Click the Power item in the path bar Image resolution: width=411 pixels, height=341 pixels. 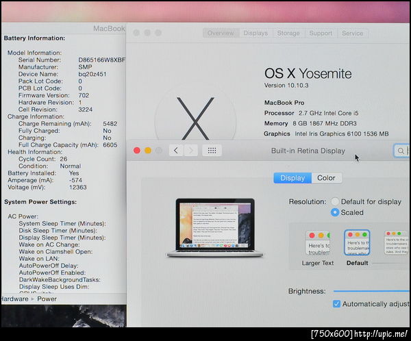click(47, 299)
